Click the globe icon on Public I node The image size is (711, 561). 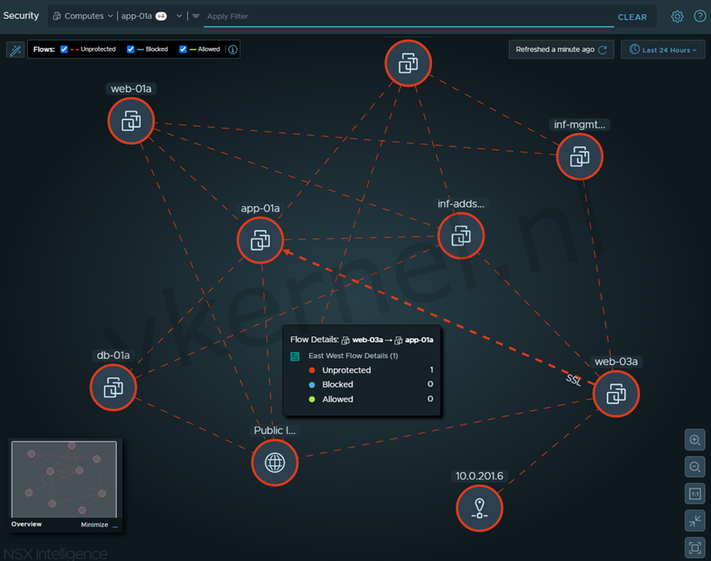click(x=274, y=462)
